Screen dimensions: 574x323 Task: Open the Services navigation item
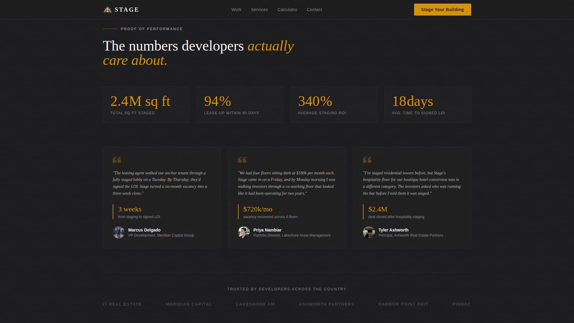pyautogui.click(x=259, y=9)
